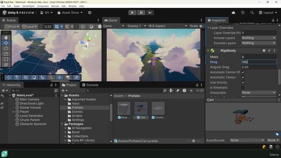Screen dimensions: 281x158
Task: Click the Hierarchy lock icon
Action: [51, 85]
